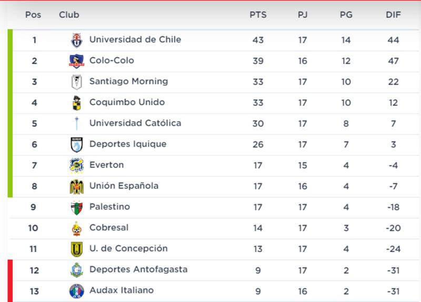The image size is (421, 302).
Task: Sort standings by DIF column header
Action: pos(393,15)
